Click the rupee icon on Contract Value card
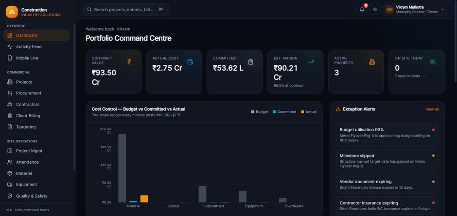The width and height of the screenshot is (457, 216). click(x=129, y=62)
